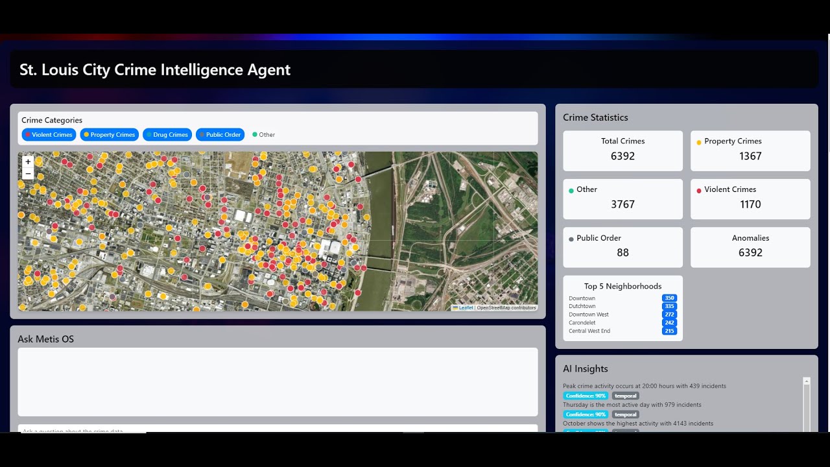The height and width of the screenshot is (467, 830).
Task: Toggle the Drug Crimes category filter
Action: (167, 134)
